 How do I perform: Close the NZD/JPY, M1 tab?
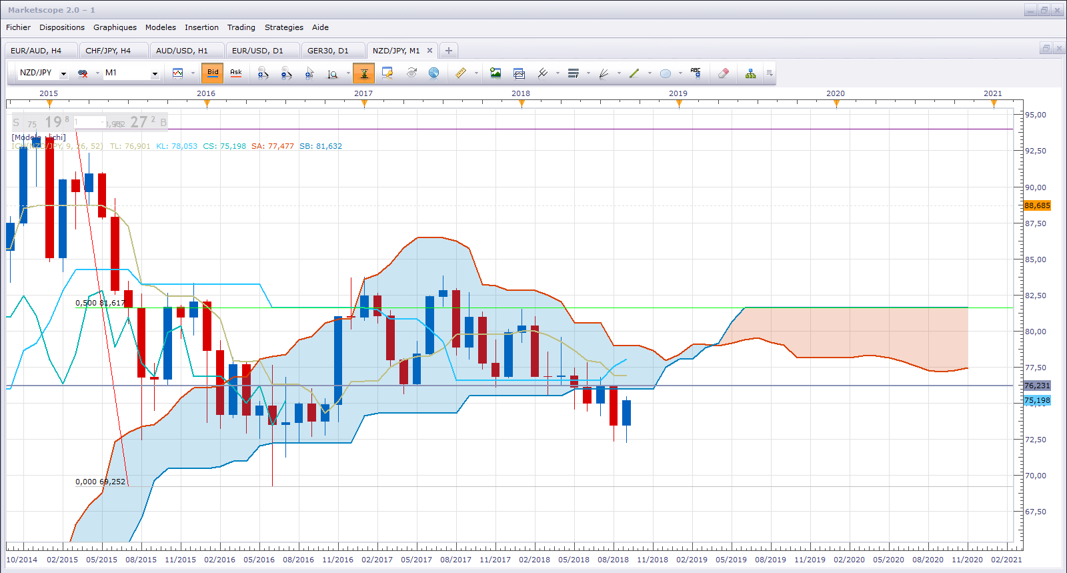point(429,51)
